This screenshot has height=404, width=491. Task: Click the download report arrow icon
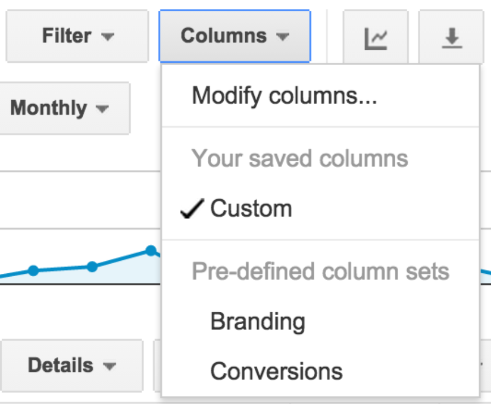(452, 38)
